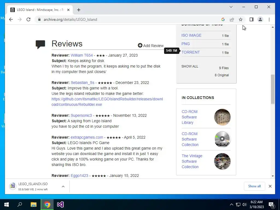
Task: Open The Vintage Software Collection link
Action: point(192,161)
